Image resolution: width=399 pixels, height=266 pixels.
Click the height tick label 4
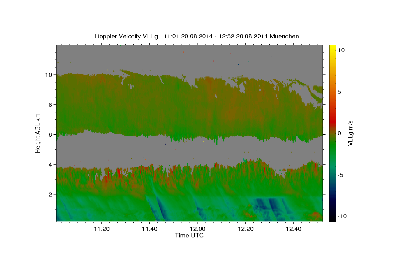point(51,165)
